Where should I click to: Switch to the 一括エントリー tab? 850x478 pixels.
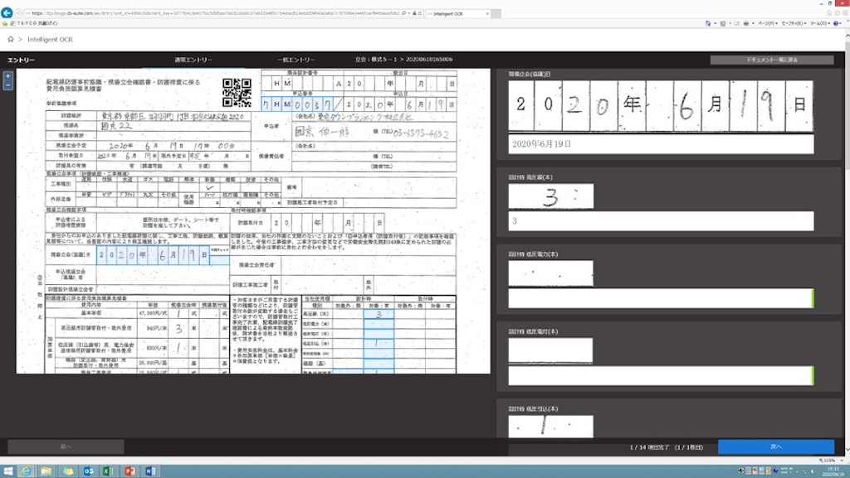pos(296,60)
